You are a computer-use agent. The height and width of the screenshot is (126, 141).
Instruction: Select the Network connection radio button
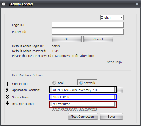pos(81,83)
